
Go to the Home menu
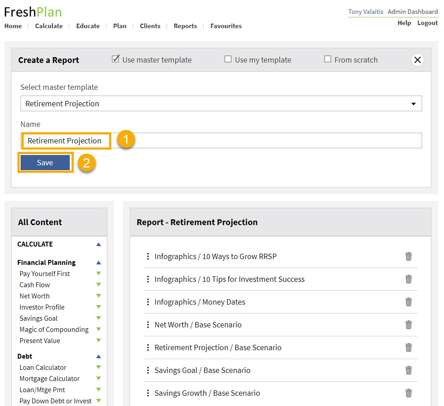click(x=13, y=26)
